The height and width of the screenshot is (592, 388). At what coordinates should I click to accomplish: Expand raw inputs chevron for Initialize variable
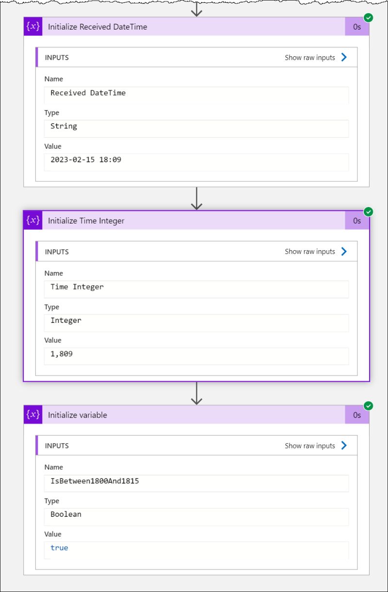tap(344, 446)
